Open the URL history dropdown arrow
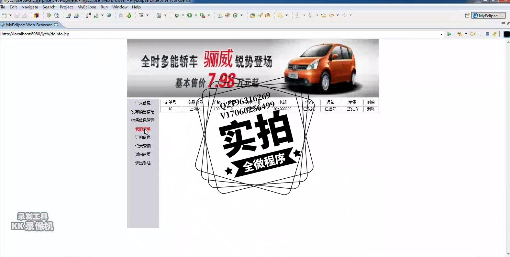The height and width of the screenshot is (257, 510). pyautogui.click(x=441, y=34)
